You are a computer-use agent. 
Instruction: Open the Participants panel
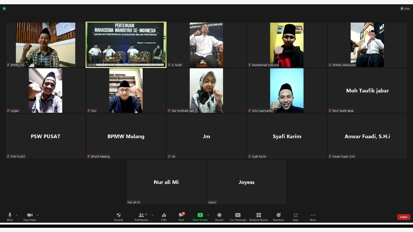[141, 217]
